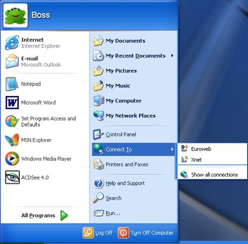Open MSN Explorer butterfly icon

point(12,140)
